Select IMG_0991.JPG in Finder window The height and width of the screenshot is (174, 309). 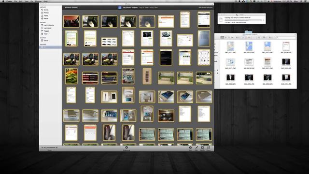(230, 79)
